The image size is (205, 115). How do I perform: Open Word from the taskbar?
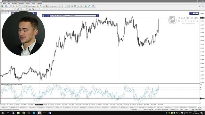click(x=50, y=113)
